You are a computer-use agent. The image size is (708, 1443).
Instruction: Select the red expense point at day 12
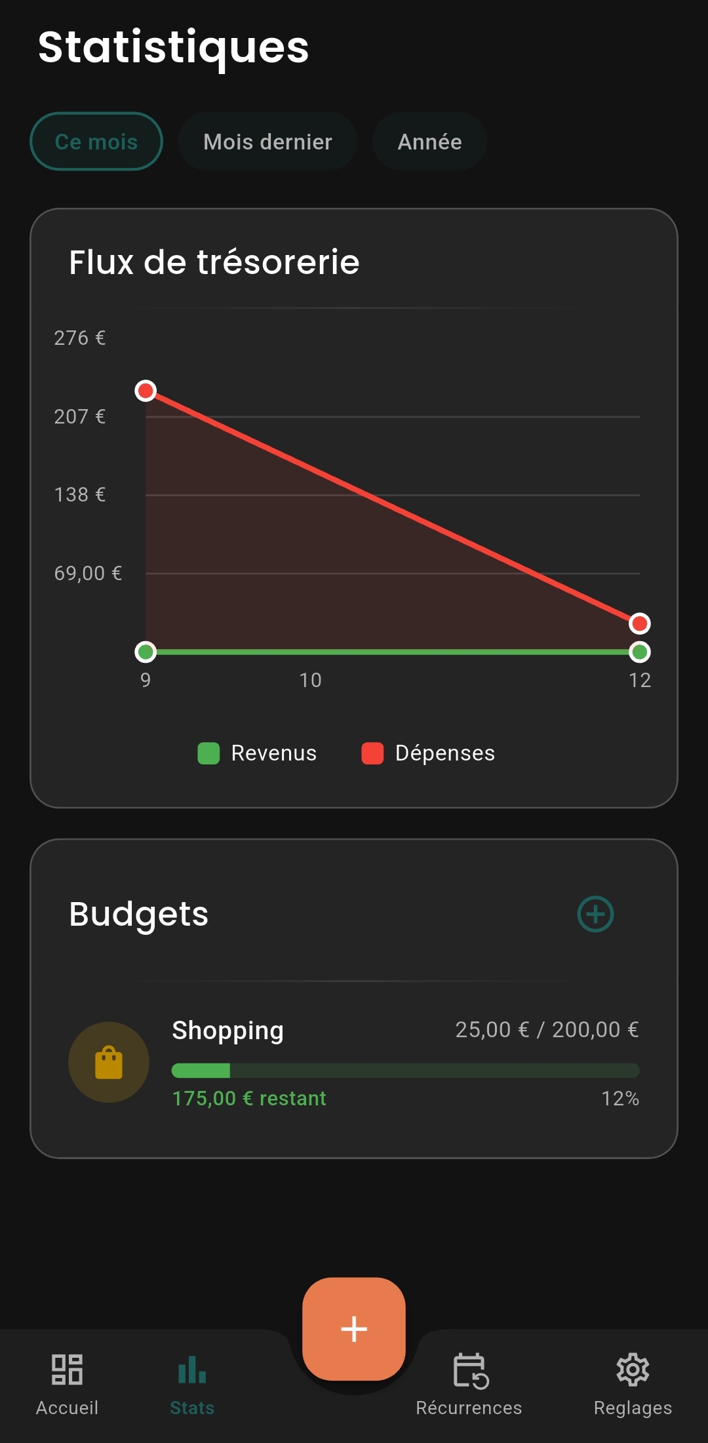click(x=639, y=623)
